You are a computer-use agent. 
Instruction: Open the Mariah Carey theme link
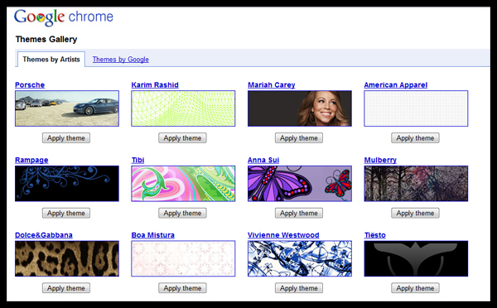pyautogui.click(x=272, y=85)
